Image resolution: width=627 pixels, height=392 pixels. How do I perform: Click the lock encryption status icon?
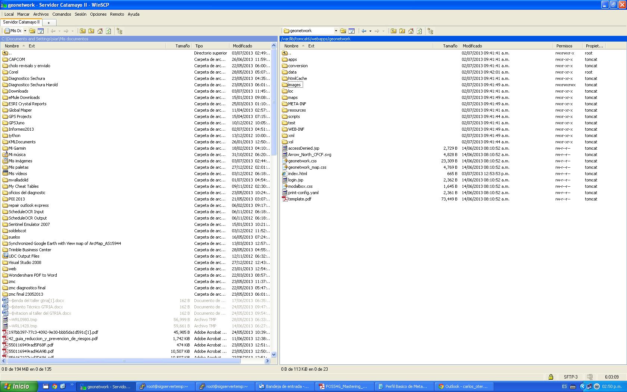coord(551,377)
